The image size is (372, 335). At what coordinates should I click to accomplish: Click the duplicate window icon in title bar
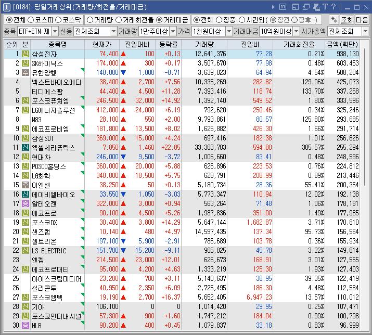[306, 7]
